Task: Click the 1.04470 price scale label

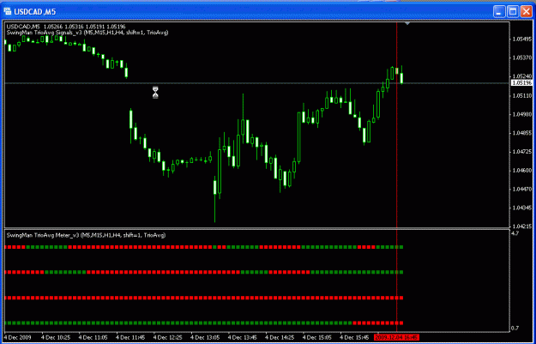Action: (521, 189)
